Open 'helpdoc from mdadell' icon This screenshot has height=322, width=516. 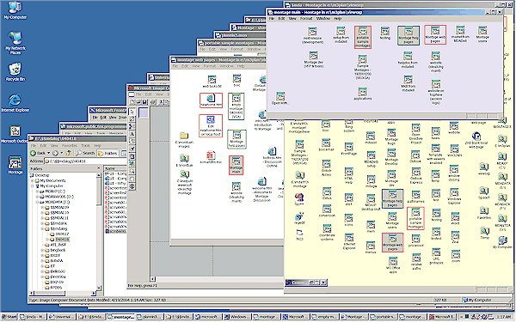click(408, 60)
